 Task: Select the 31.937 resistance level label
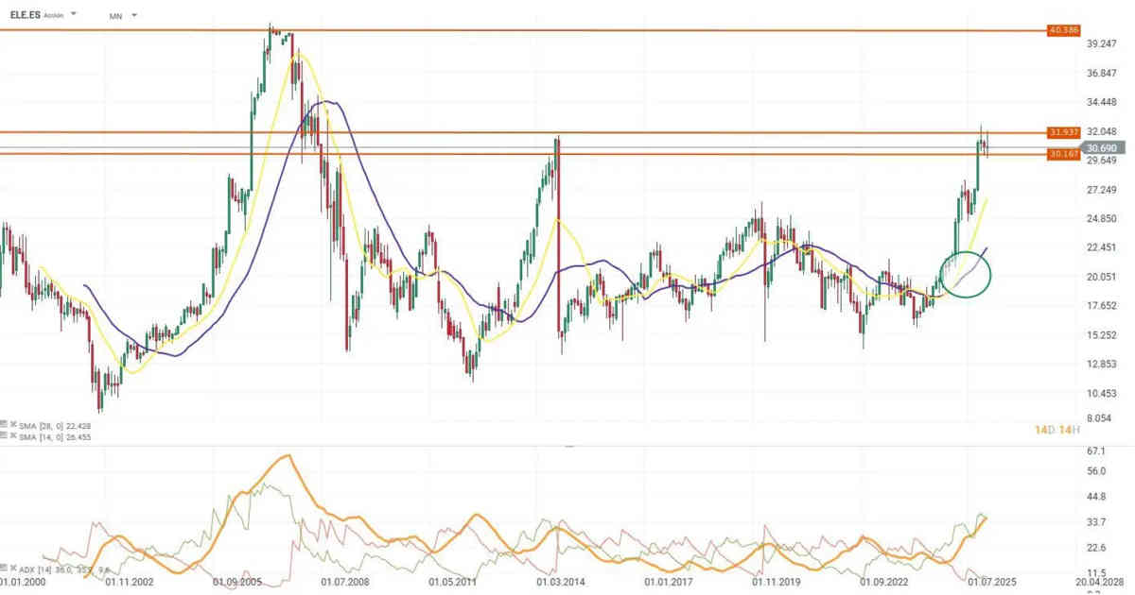tap(1064, 132)
